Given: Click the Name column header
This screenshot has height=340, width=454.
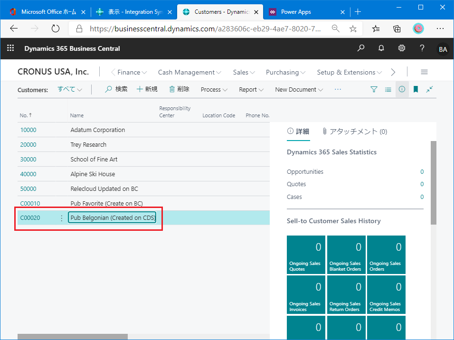Looking at the screenshot, I should point(77,115).
